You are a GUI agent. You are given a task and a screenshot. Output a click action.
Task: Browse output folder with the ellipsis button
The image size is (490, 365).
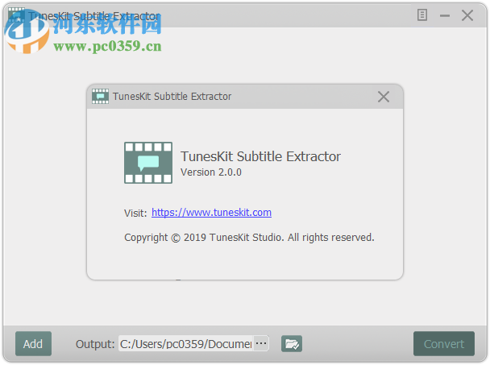coord(261,343)
